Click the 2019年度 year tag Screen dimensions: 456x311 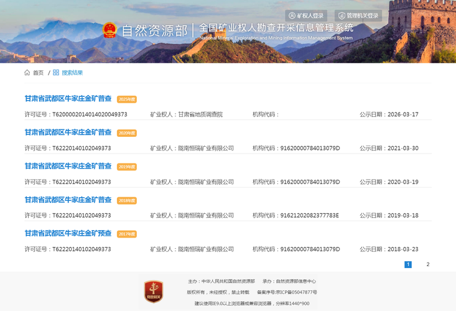coord(127,167)
